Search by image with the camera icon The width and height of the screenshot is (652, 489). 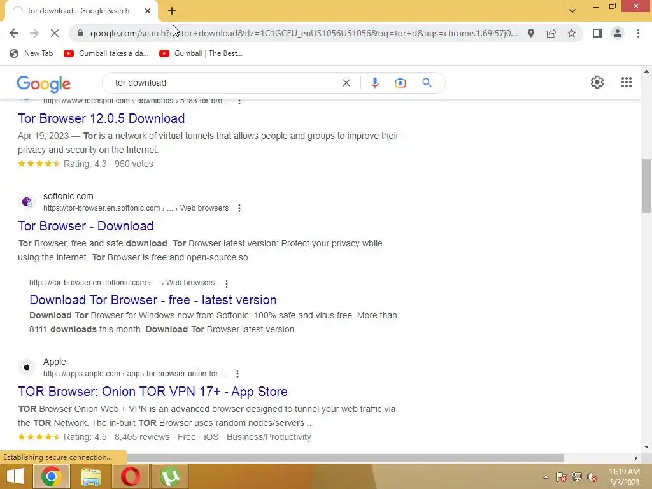click(x=400, y=83)
